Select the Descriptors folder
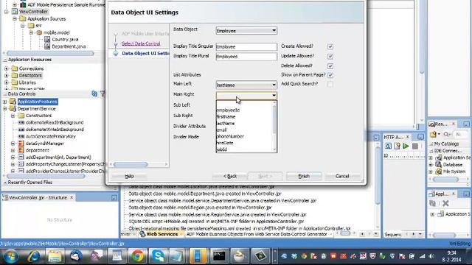The image size is (472, 265). point(30,75)
